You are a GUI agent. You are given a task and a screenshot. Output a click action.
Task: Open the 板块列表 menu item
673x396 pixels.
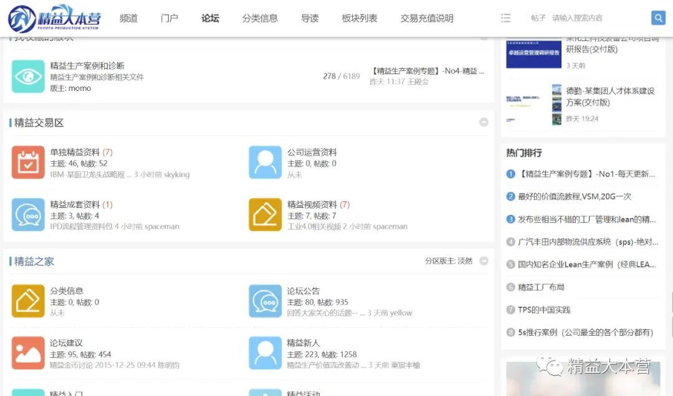coord(360,18)
